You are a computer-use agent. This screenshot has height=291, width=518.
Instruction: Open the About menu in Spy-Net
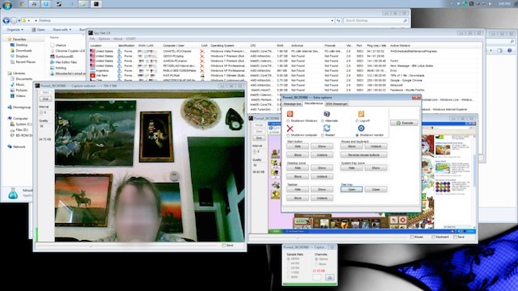pos(118,39)
